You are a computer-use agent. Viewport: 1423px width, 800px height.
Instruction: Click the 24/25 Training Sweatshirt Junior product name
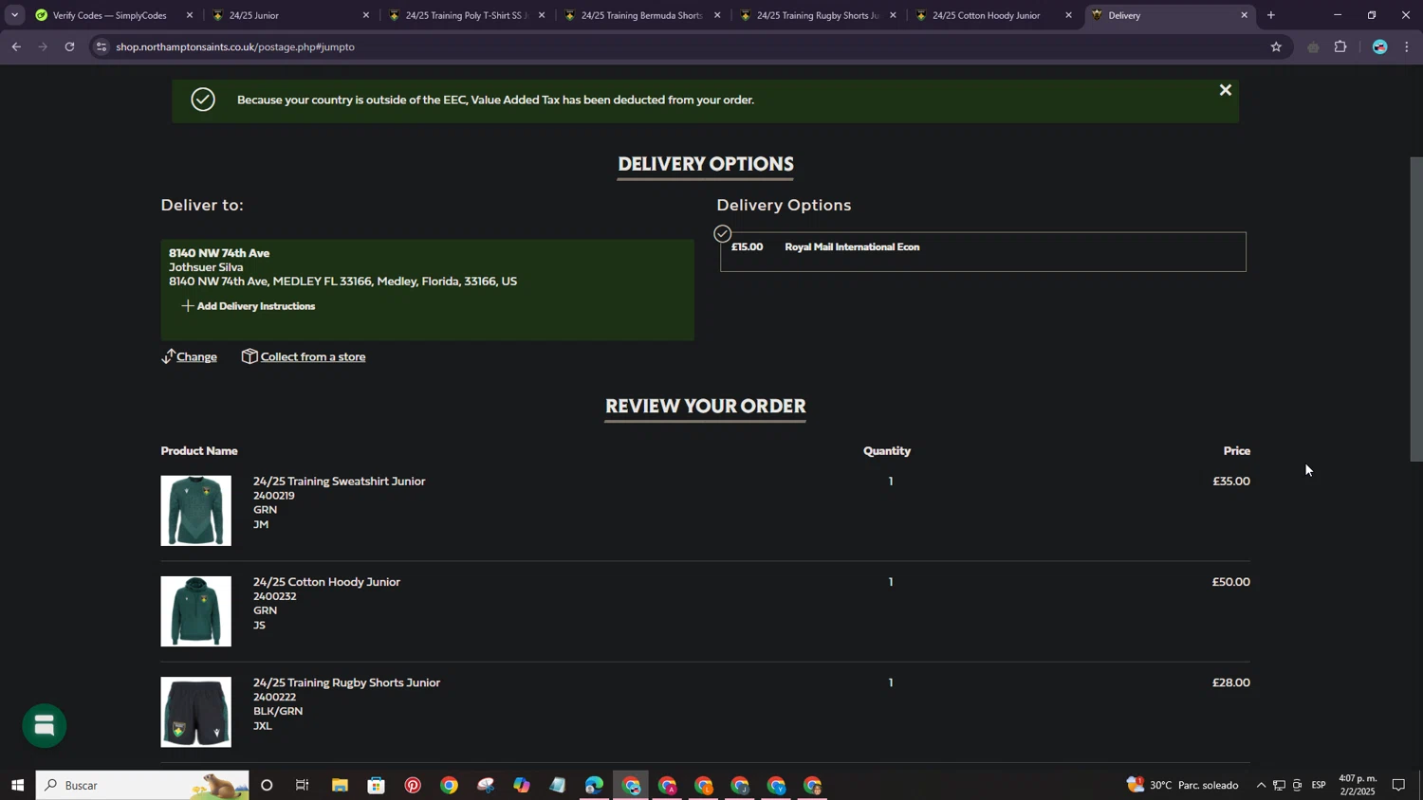pos(339,482)
